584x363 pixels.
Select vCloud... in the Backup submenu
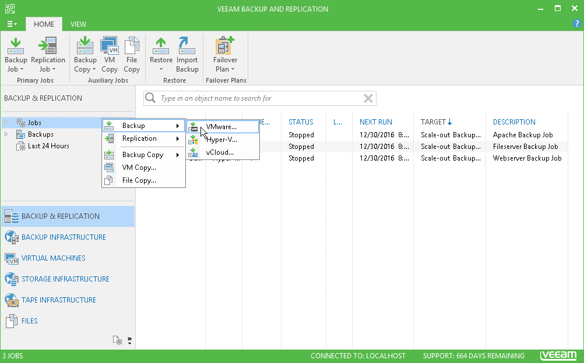223,152
